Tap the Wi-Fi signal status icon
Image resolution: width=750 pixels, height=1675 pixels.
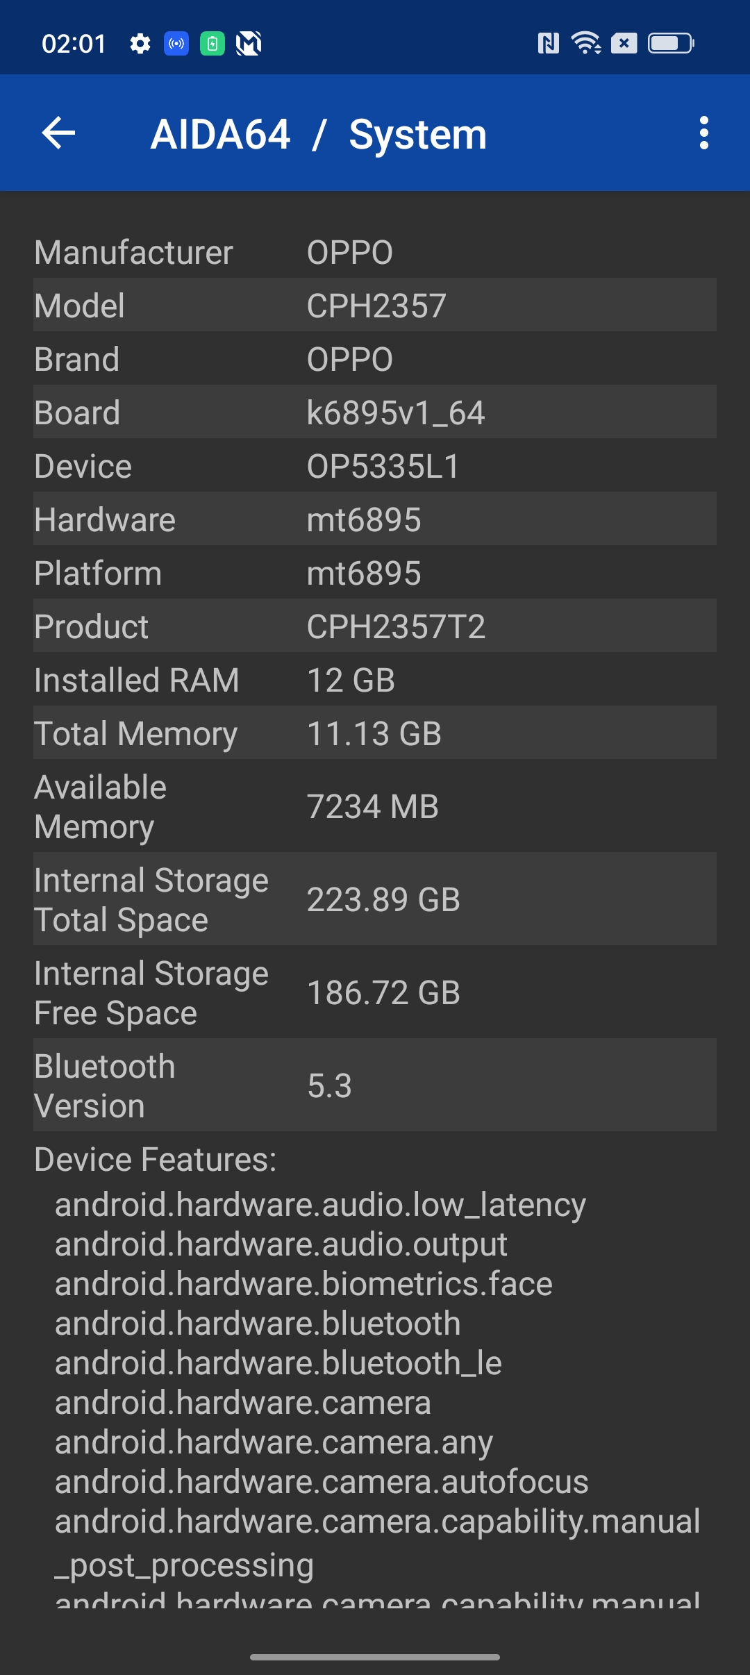coord(585,44)
